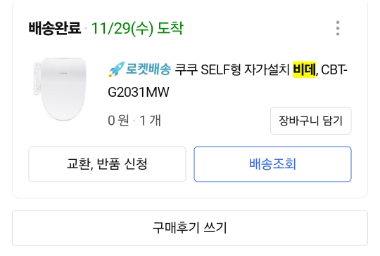Image resolution: width=380 pixels, height=256 pixels.
Task: Click the rocket icon beside 로켓배송
Action: click(x=116, y=69)
